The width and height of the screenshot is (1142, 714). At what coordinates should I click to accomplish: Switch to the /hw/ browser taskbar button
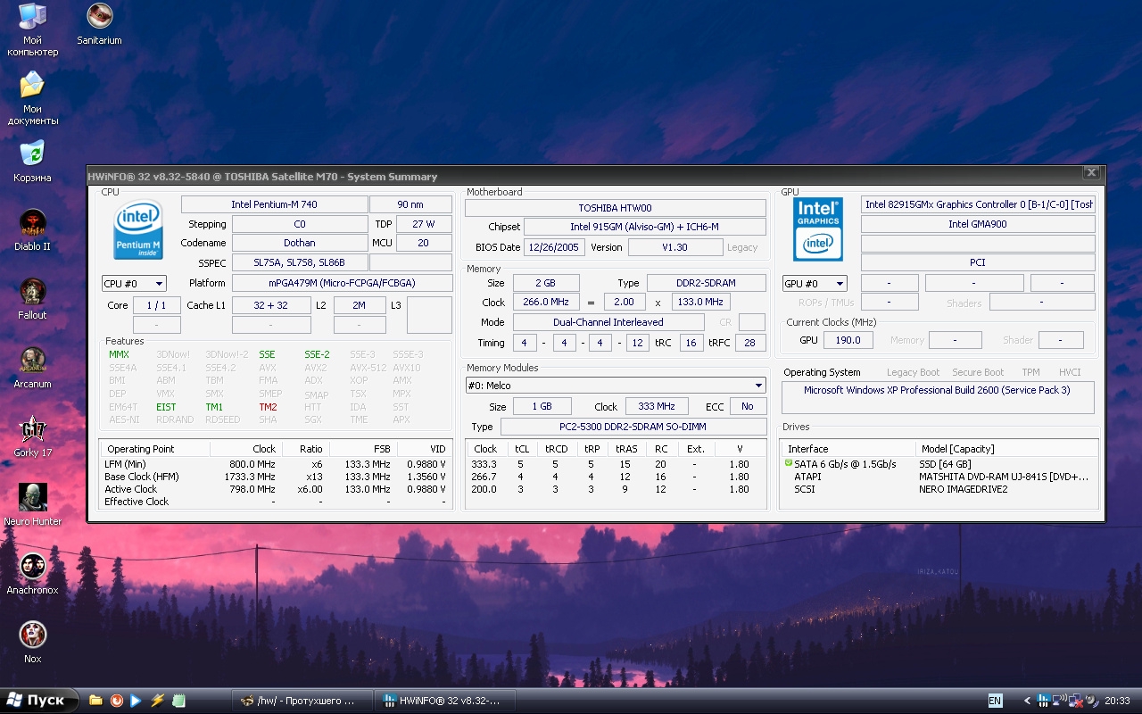click(301, 701)
